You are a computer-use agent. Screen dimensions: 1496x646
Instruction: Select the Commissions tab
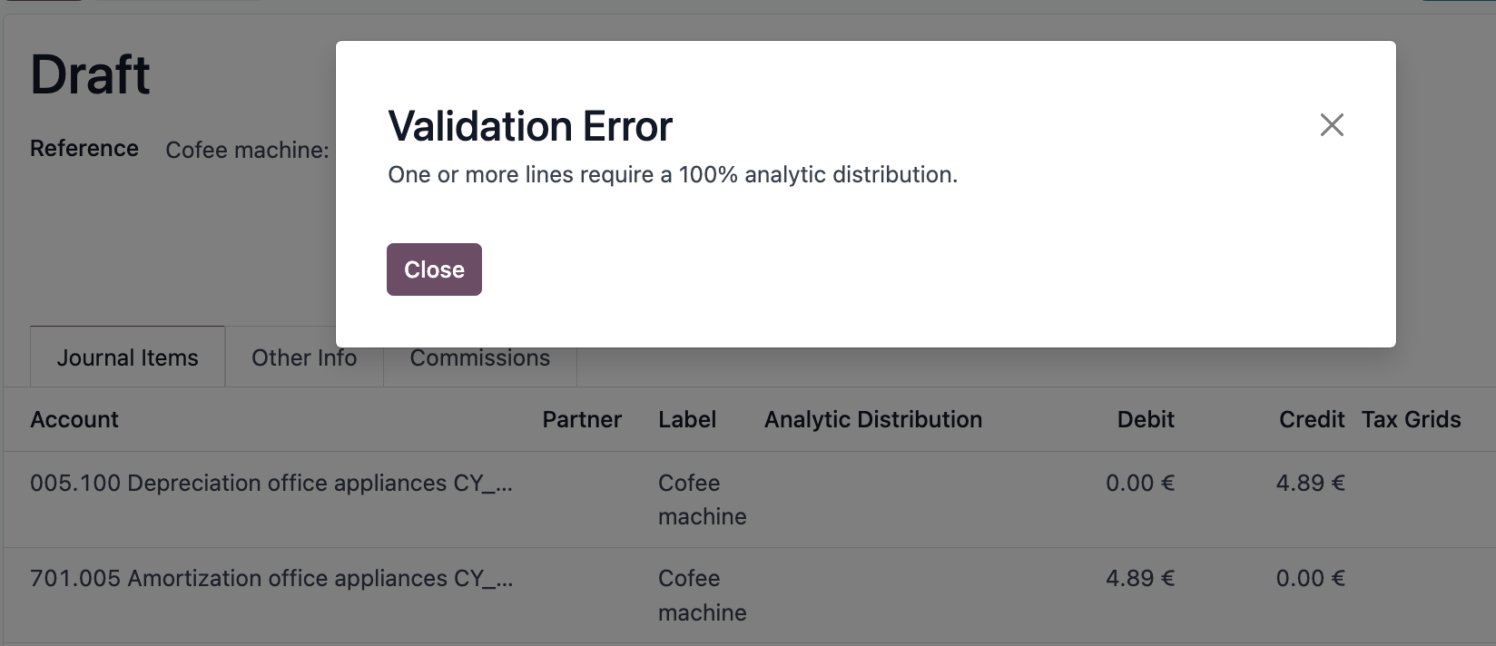tap(479, 357)
